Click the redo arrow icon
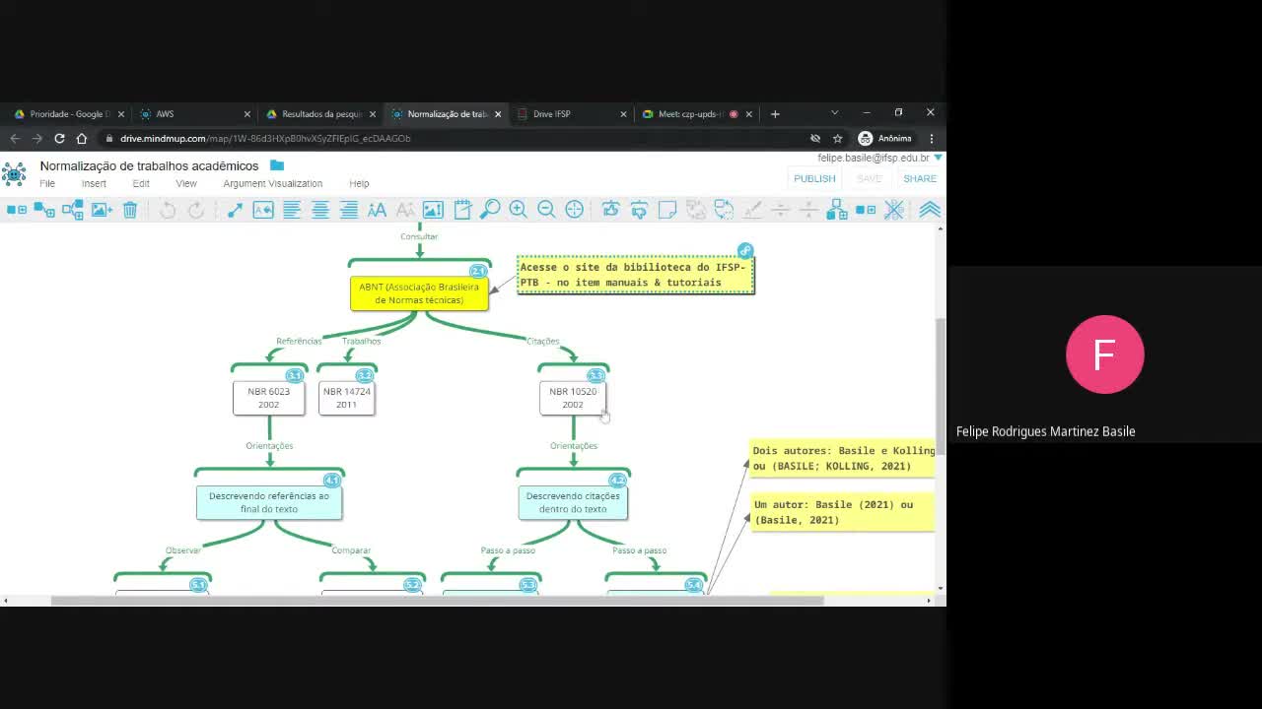Screen dimensions: 1262x709 point(196,210)
